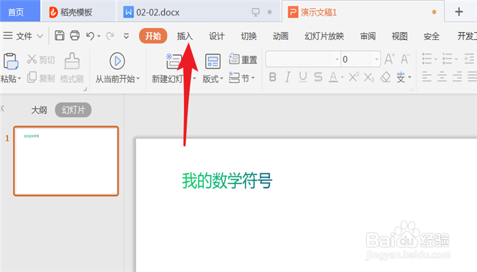Click the Cut scissors button
The width and height of the screenshot is (477, 272).
(x=41, y=60)
